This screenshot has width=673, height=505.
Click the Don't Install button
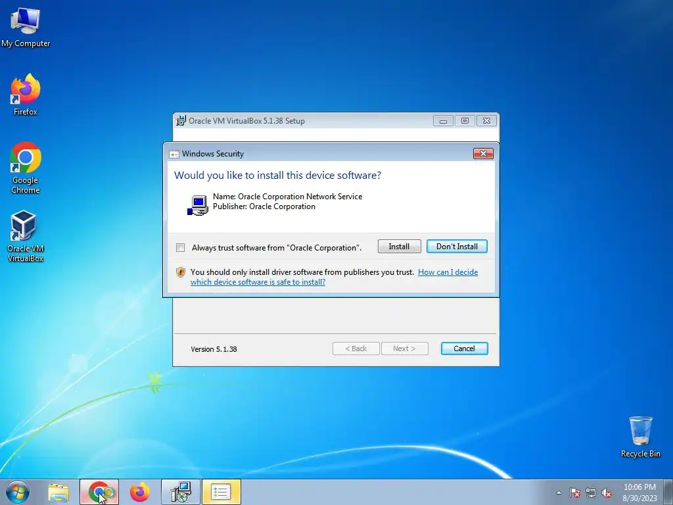point(457,247)
